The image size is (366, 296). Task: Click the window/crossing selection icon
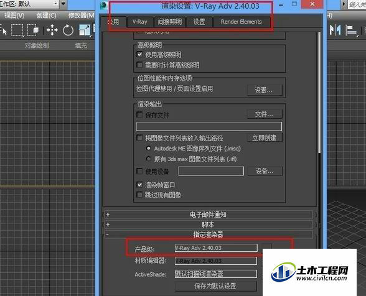coord(32,30)
